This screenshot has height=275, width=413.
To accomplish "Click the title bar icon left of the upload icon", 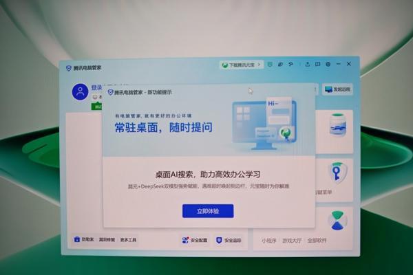I will pyautogui.click(x=290, y=64).
